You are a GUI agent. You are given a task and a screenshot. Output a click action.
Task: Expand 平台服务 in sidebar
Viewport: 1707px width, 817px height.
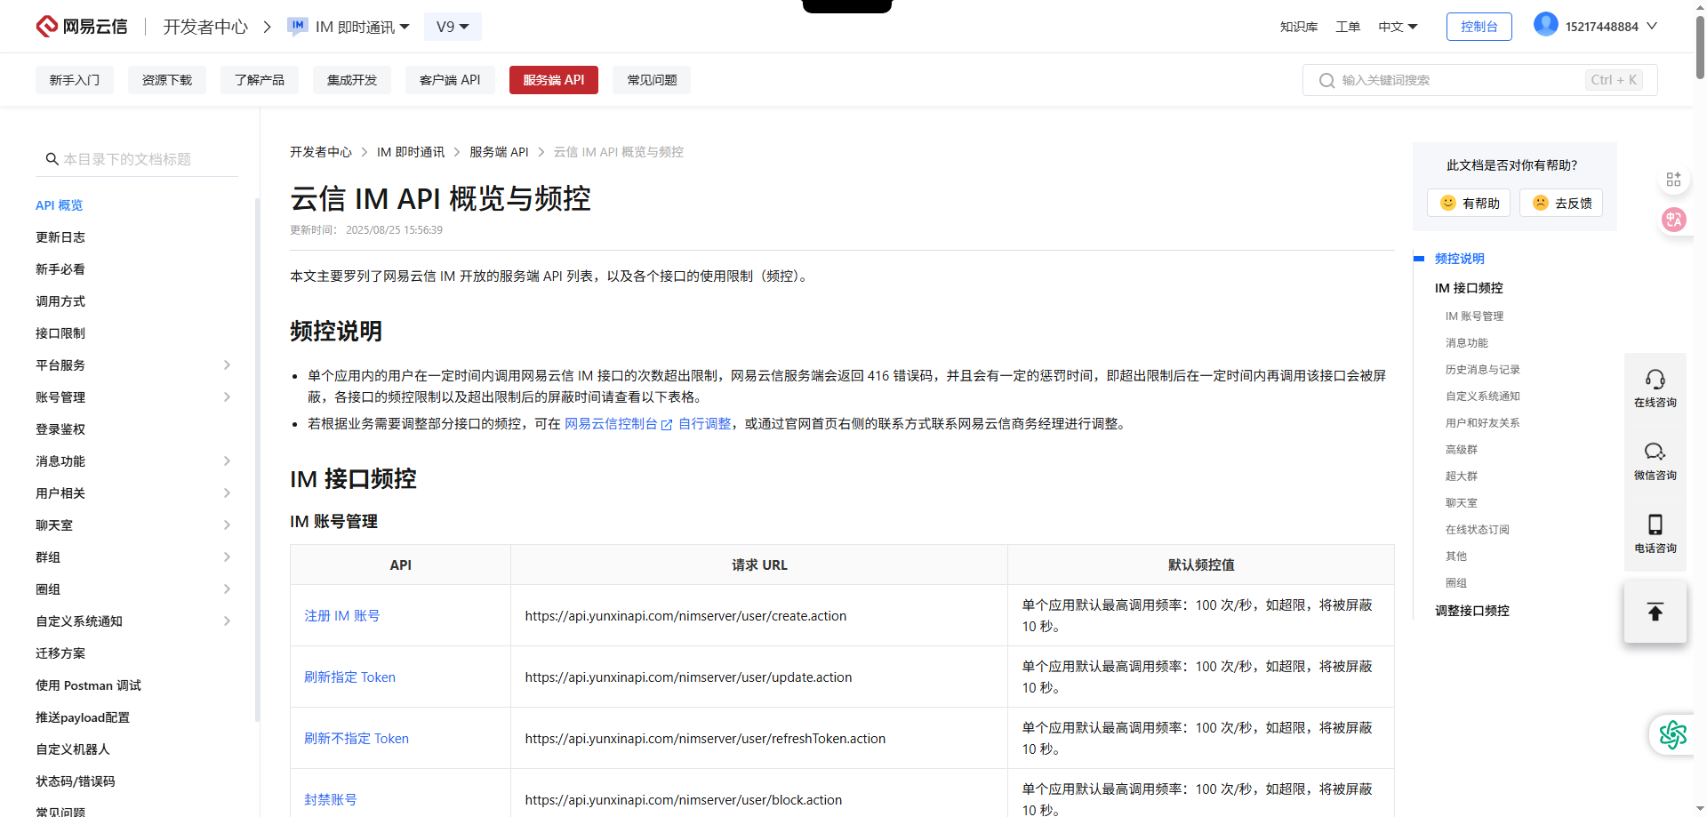[227, 365]
